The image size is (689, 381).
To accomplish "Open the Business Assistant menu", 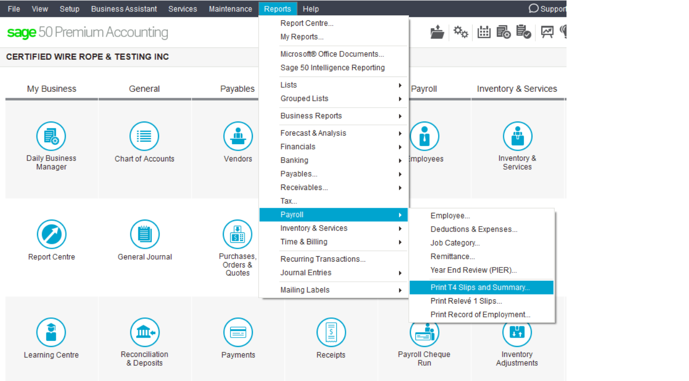I will pyautogui.click(x=124, y=9).
